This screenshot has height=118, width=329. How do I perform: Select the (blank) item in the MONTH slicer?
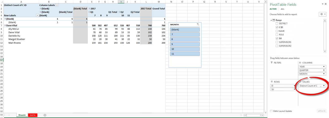pos(185,30)
